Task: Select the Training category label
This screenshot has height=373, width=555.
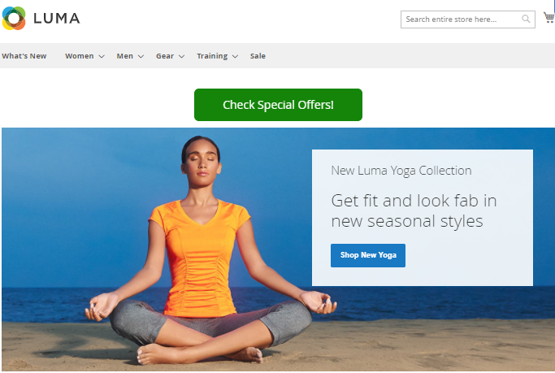Action: pyautogui.click(x=212, y=56)
